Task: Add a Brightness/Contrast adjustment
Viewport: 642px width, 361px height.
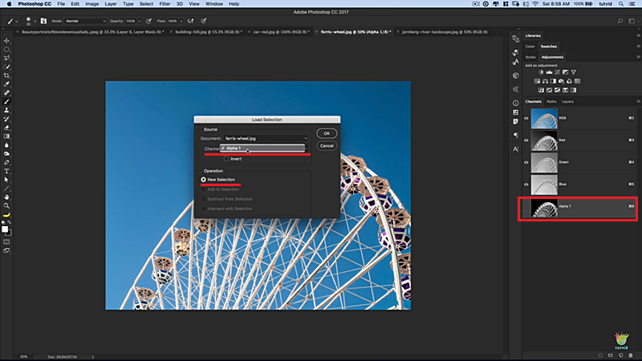Action: click(x=541, y=72)
